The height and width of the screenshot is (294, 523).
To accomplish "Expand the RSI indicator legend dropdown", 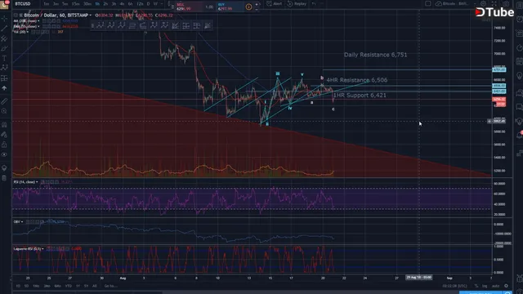I will tap(37, 182).
